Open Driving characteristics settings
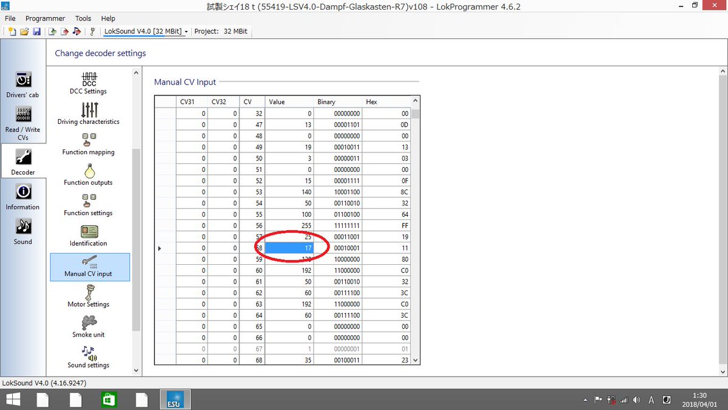Viewport: 728px width, 410px height. (89, 113)
